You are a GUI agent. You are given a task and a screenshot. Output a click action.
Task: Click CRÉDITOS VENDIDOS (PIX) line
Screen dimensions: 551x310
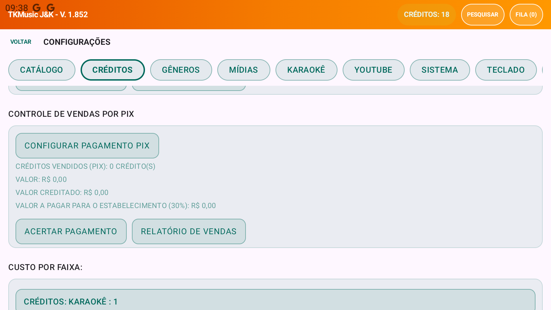[x=85, y=166]
